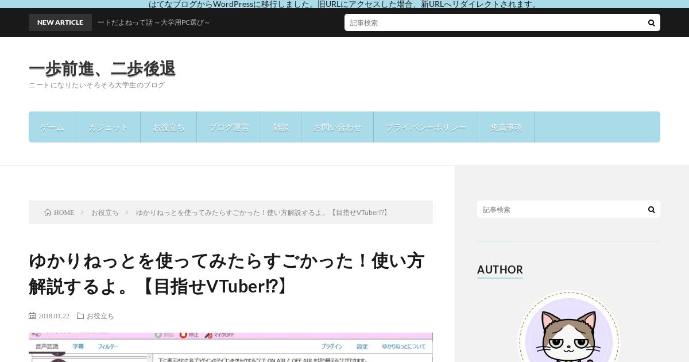Click the calendar icon beside 2018.01.22
Viewport: 689px width, 362px height.
pyautogui.click(x=32, y=316)
